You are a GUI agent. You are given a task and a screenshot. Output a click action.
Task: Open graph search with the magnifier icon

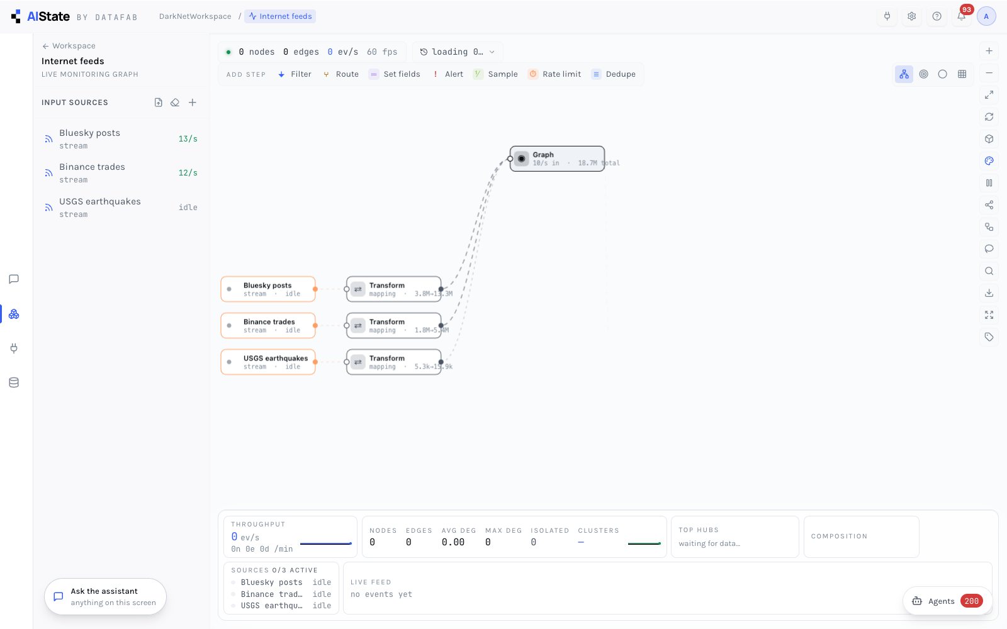click(x=989, y=271)
